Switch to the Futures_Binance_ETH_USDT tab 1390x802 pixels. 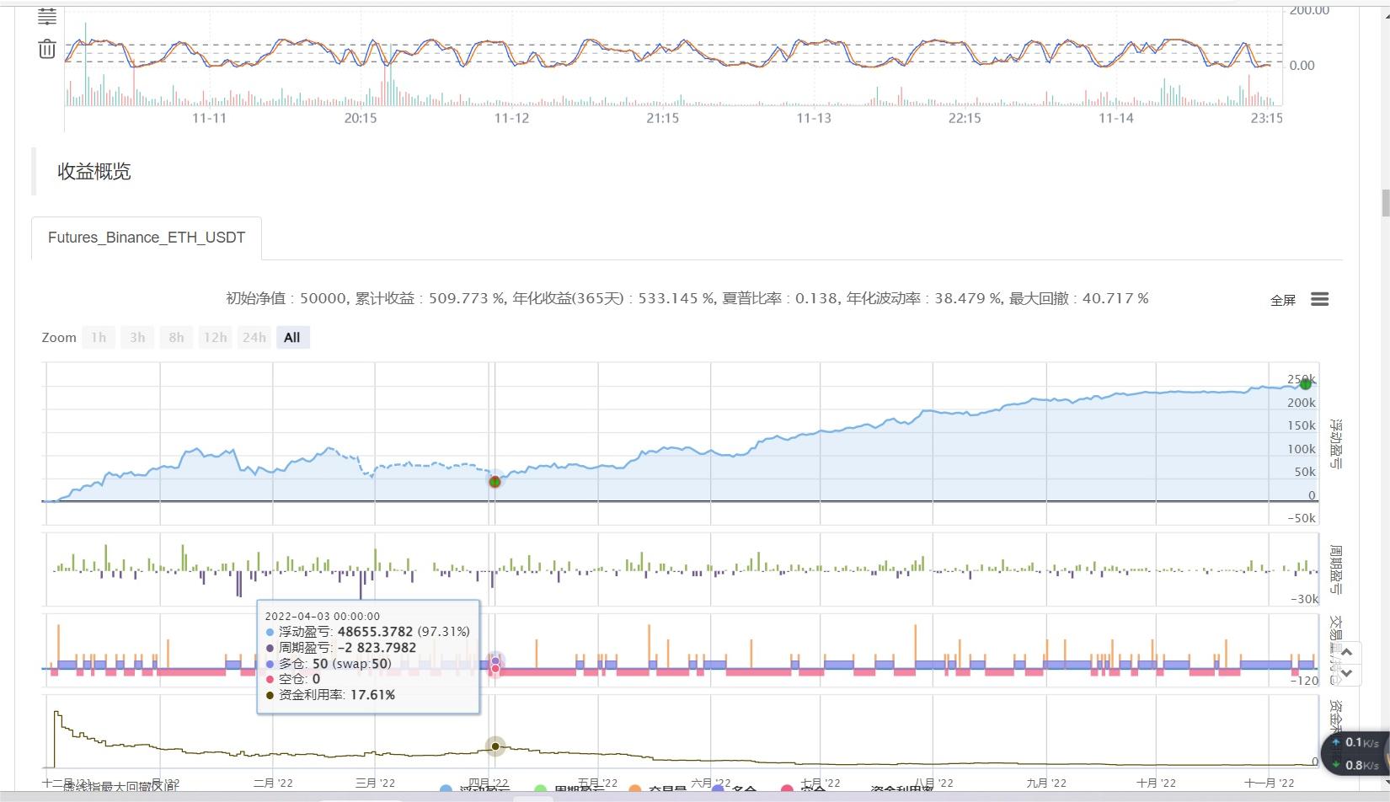[x=147, y=238]
